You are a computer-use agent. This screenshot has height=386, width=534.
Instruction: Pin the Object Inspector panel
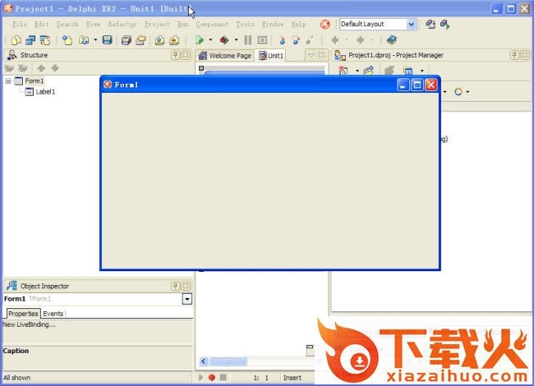pyautogui.click(x=175, y=286)
